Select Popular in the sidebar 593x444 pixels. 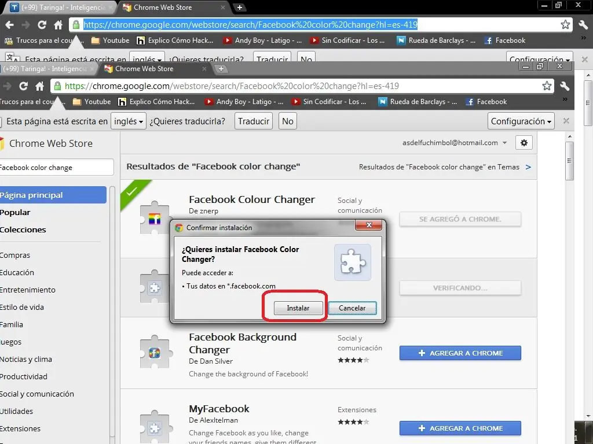point(15,212)
